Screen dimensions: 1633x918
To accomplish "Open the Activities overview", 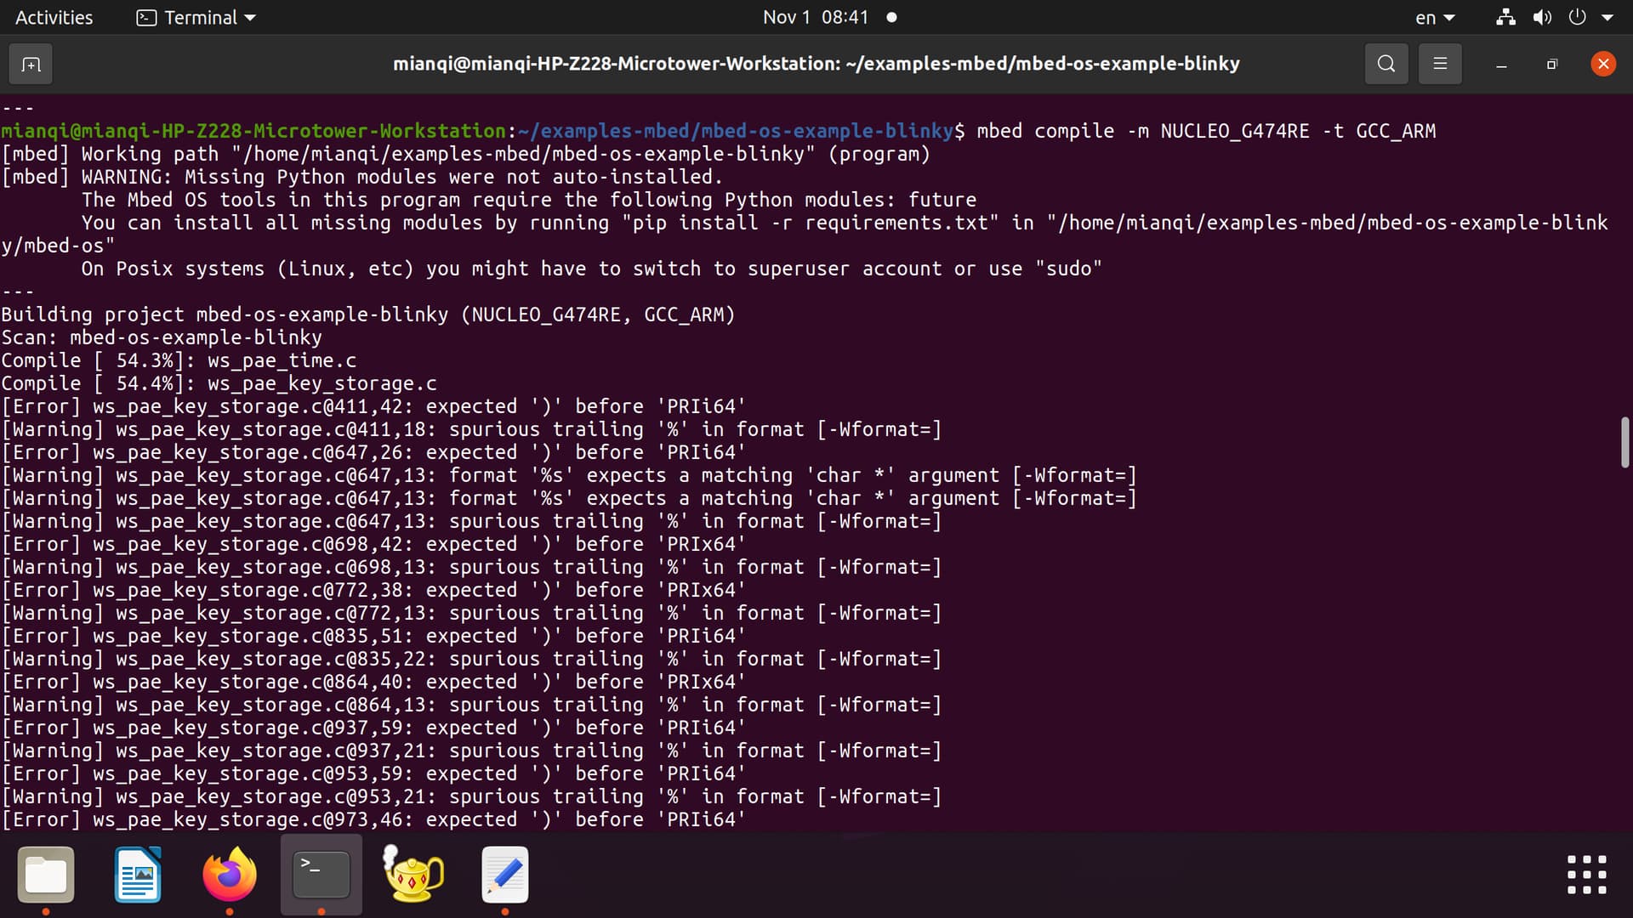I will (x=54, y=17).
